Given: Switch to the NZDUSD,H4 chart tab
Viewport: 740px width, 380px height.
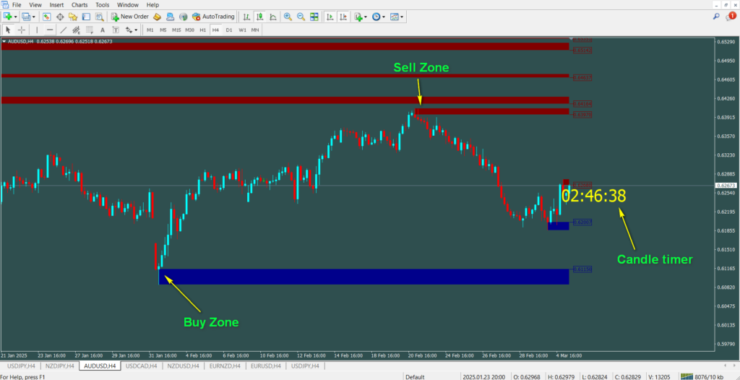Looking at the screenshot, I should point(184,366).
